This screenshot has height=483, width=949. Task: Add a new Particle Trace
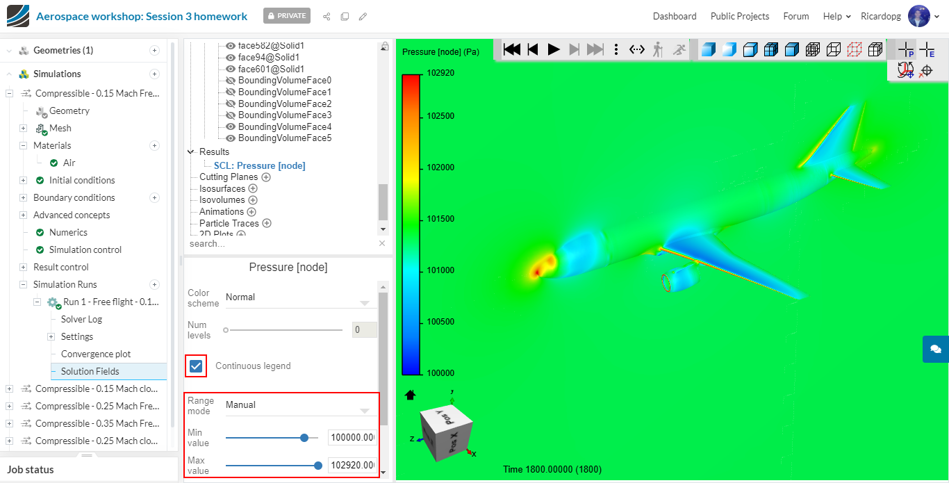[x=267, y=223]
